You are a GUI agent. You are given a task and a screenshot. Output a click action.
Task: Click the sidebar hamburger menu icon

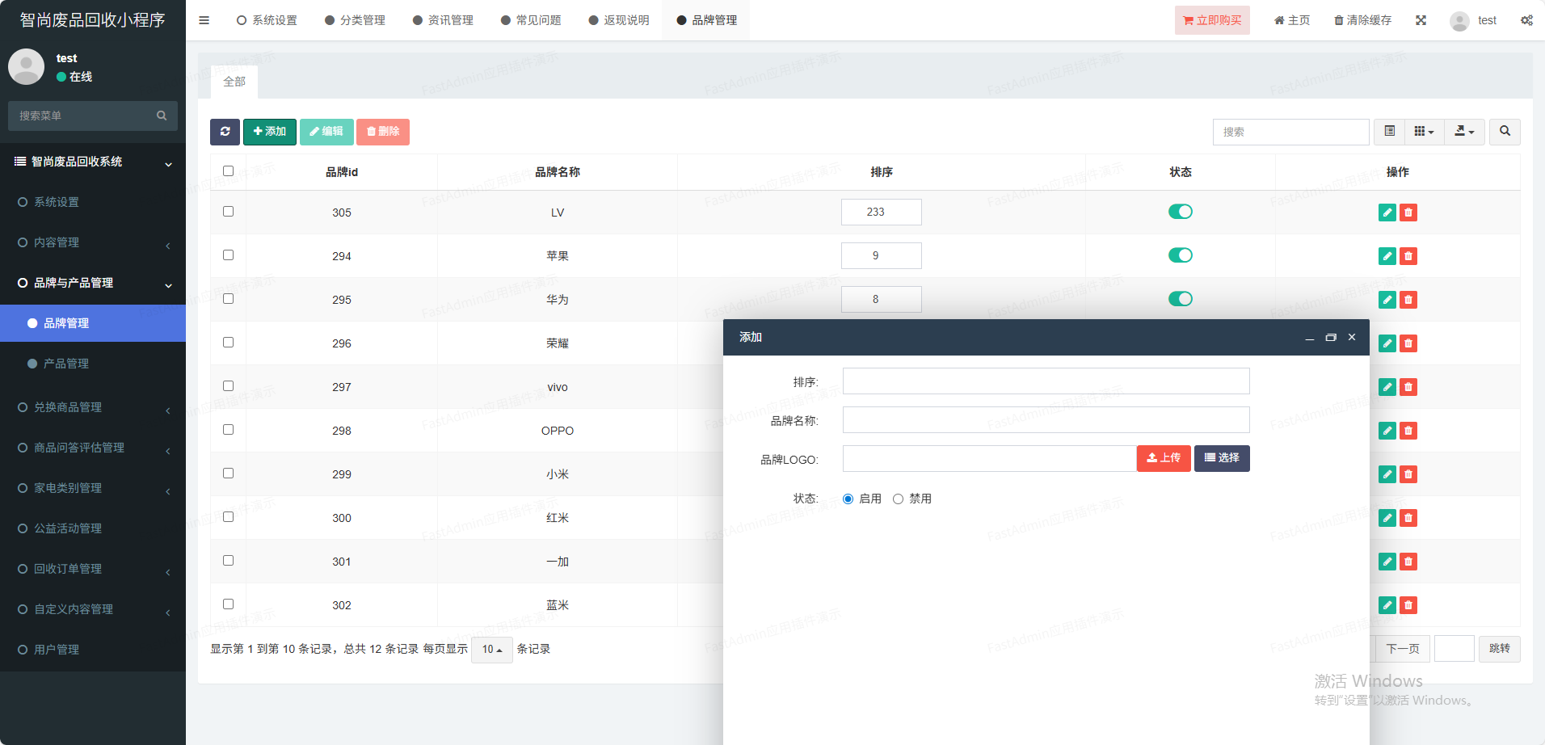tap(204, 20)
